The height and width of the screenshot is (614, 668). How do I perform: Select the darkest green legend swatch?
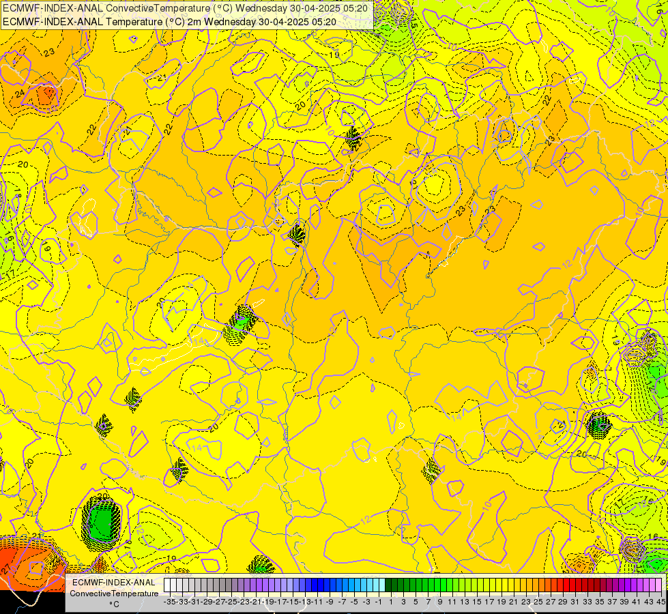click(x=388, y=585)
